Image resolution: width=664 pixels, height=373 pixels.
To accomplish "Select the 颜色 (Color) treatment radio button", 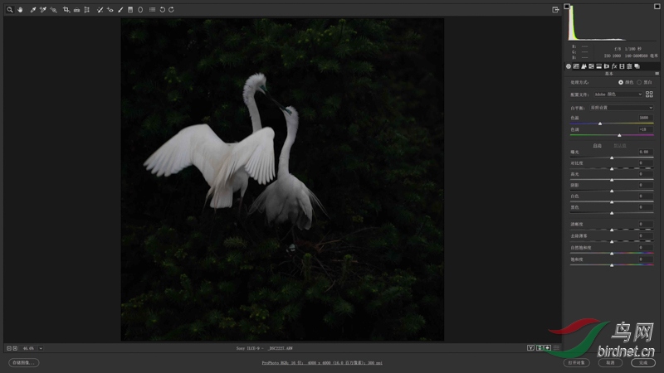I will tap(620, 82).
